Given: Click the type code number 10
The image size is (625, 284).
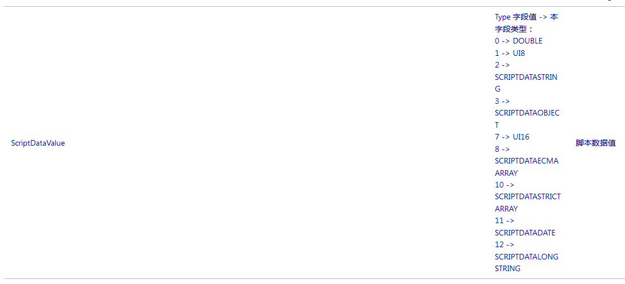Looking at the screenshot, I should [499, 185].
